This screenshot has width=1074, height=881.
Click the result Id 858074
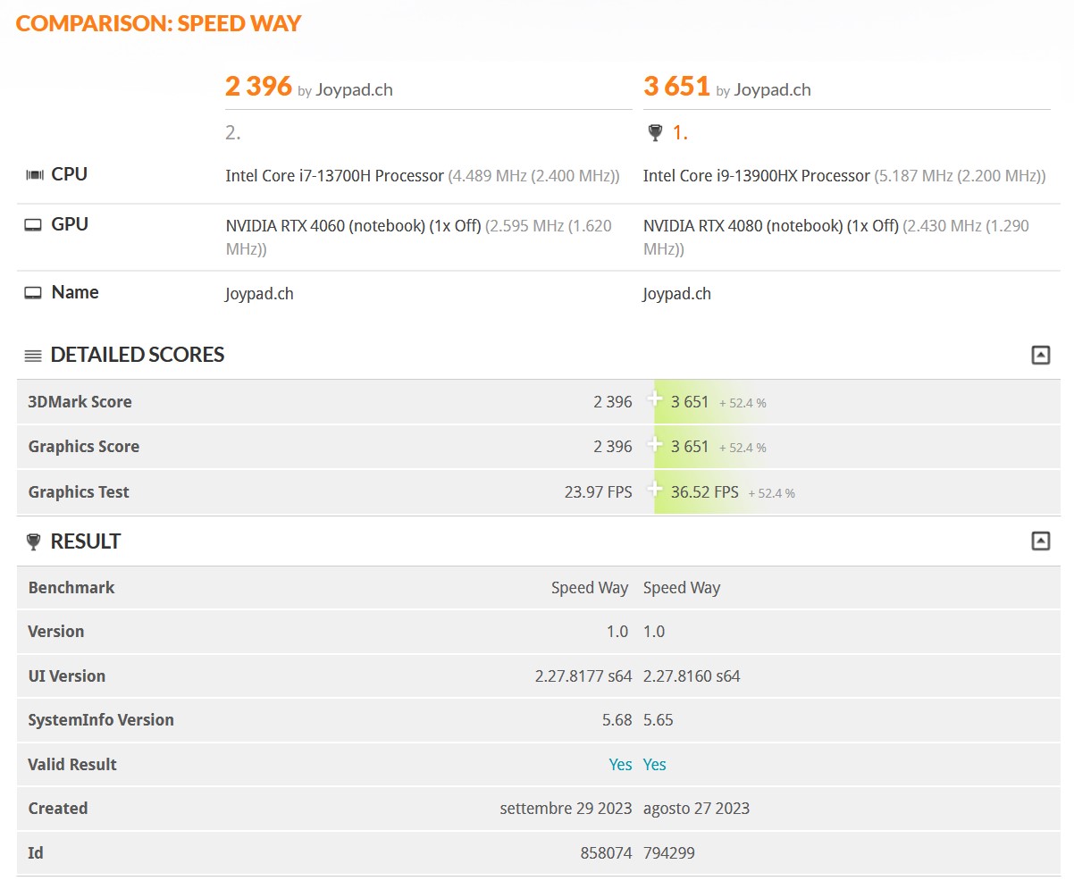[x=607, y=853]
